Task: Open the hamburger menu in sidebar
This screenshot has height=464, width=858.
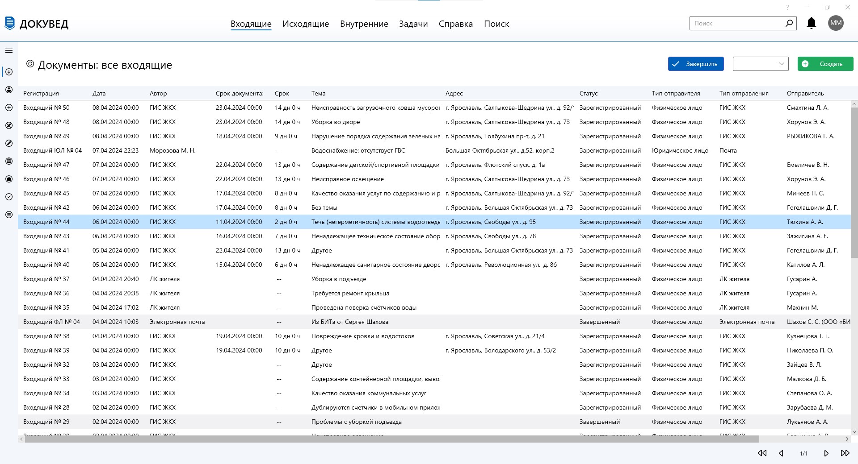Action: 8,51
